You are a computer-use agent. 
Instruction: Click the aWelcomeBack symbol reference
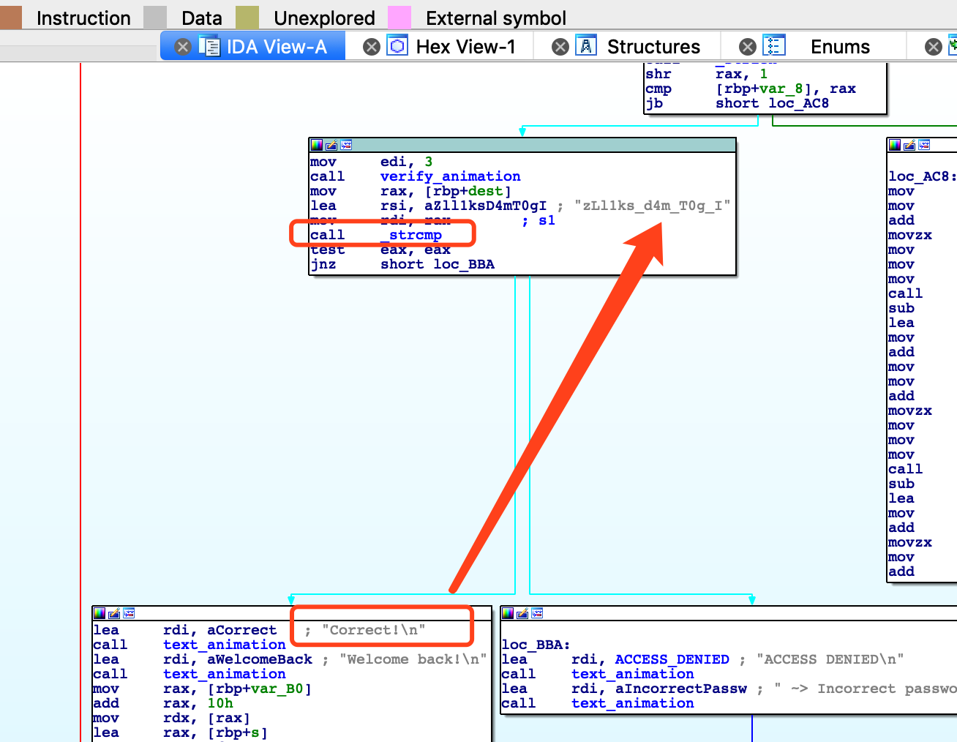coord(260,659)
